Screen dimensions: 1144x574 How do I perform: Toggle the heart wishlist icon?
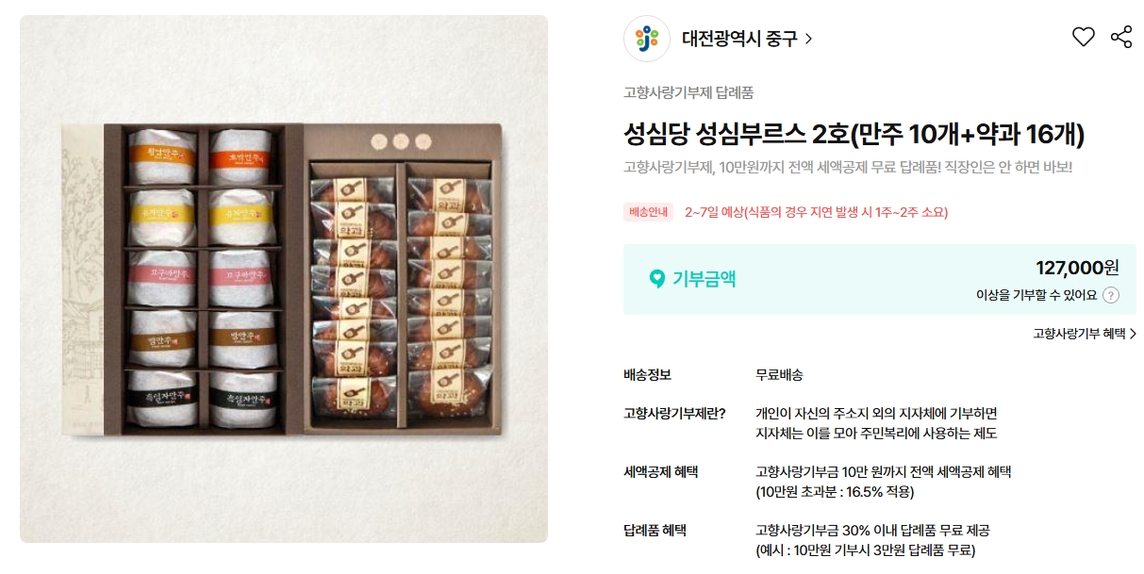point(1084,38)
